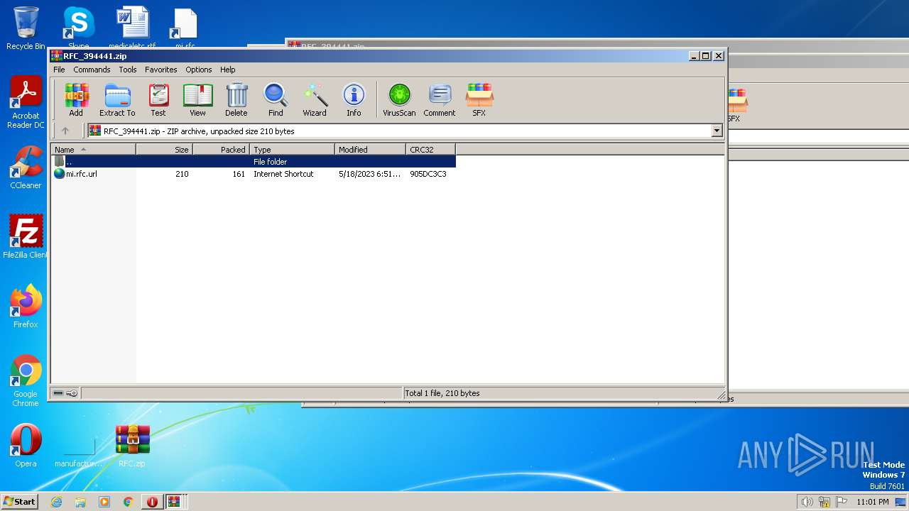
Task: Open Acrobat Reader DC shortcut
Action: pos(26,103)
